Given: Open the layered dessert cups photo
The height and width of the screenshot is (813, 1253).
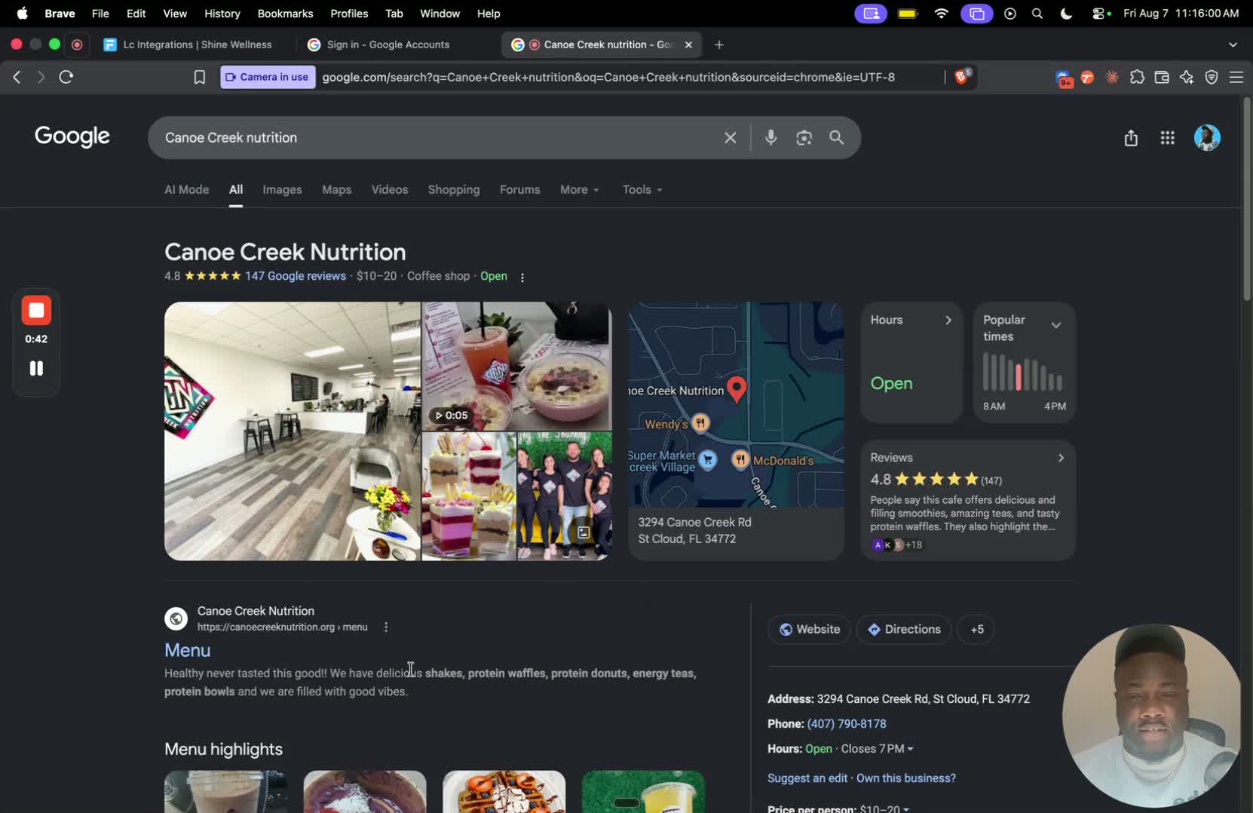Looking at the screenshot, I should (469, 496).
